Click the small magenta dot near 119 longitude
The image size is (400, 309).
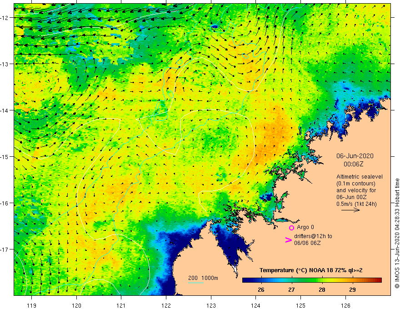[42, 201]
